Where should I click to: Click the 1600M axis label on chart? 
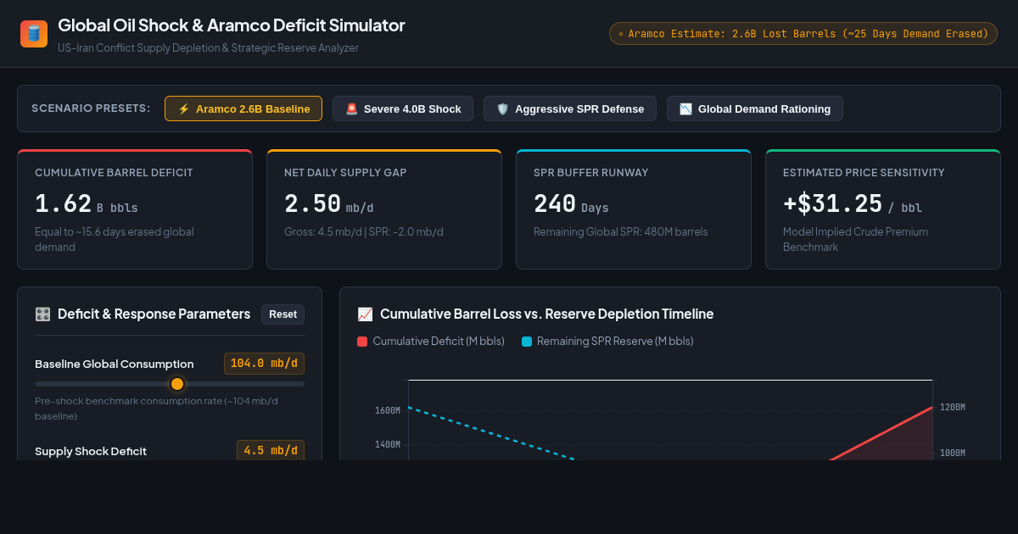click(387, 411)
